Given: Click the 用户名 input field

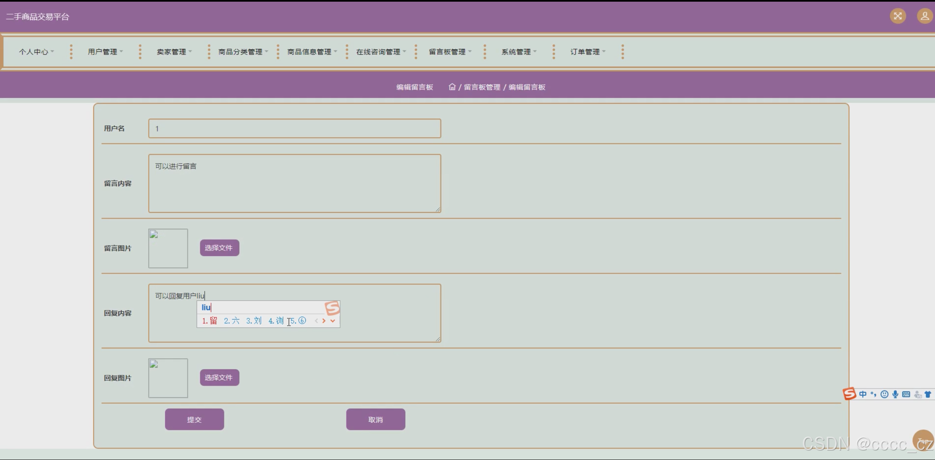Looking at the screenshot, I should (295, 129).
